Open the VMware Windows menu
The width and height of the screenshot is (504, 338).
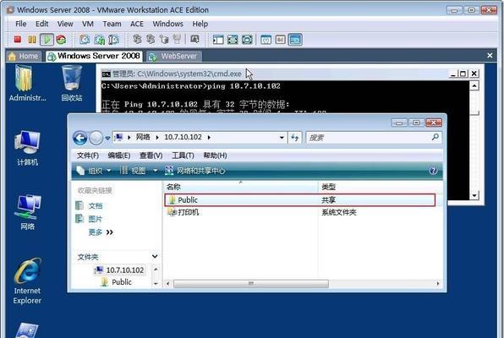pyautogui.click(x=167, y=24)
